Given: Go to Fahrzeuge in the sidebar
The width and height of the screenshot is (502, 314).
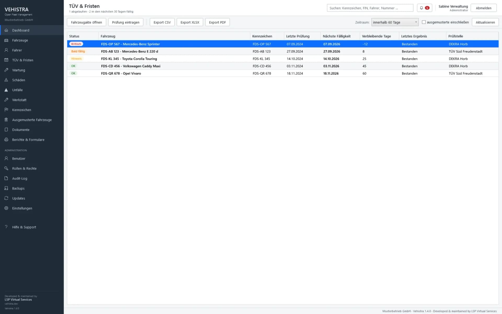Looking at the screenshot, I should (32, 40).
